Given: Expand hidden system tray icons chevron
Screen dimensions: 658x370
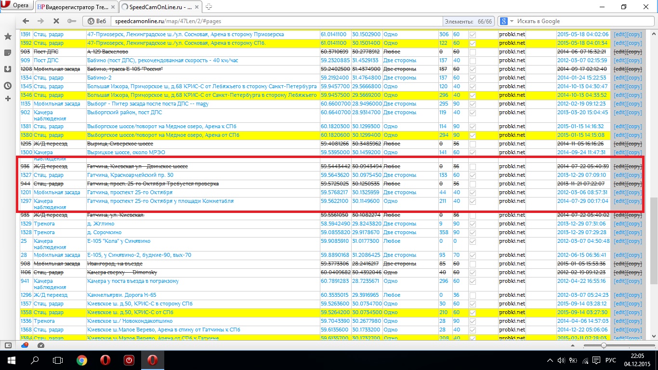Looking at the screenshot, I should (x=551, y=360).
